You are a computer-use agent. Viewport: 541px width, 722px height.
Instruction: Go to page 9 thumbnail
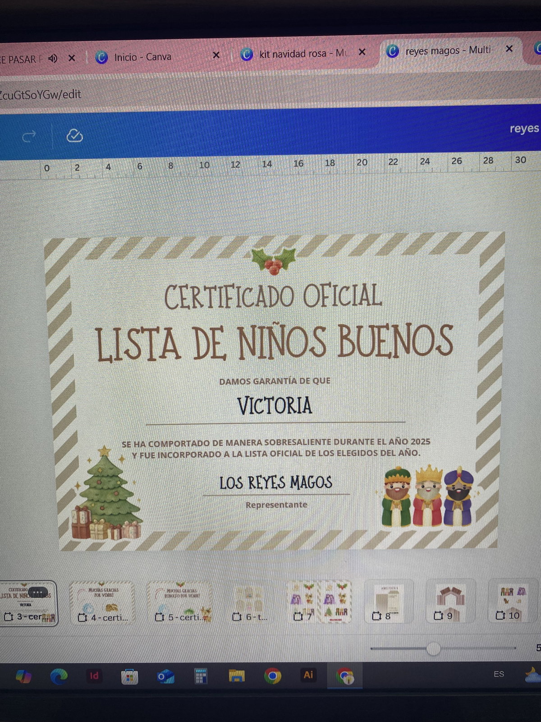coord(449,601)
